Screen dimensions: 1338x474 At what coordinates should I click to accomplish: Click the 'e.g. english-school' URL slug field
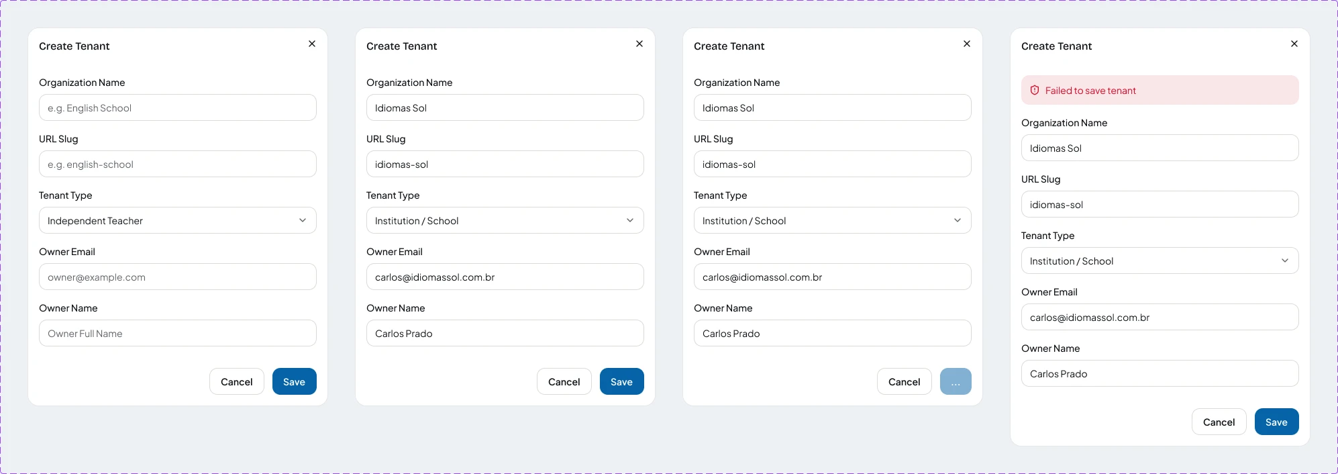(x=178, y=164)
